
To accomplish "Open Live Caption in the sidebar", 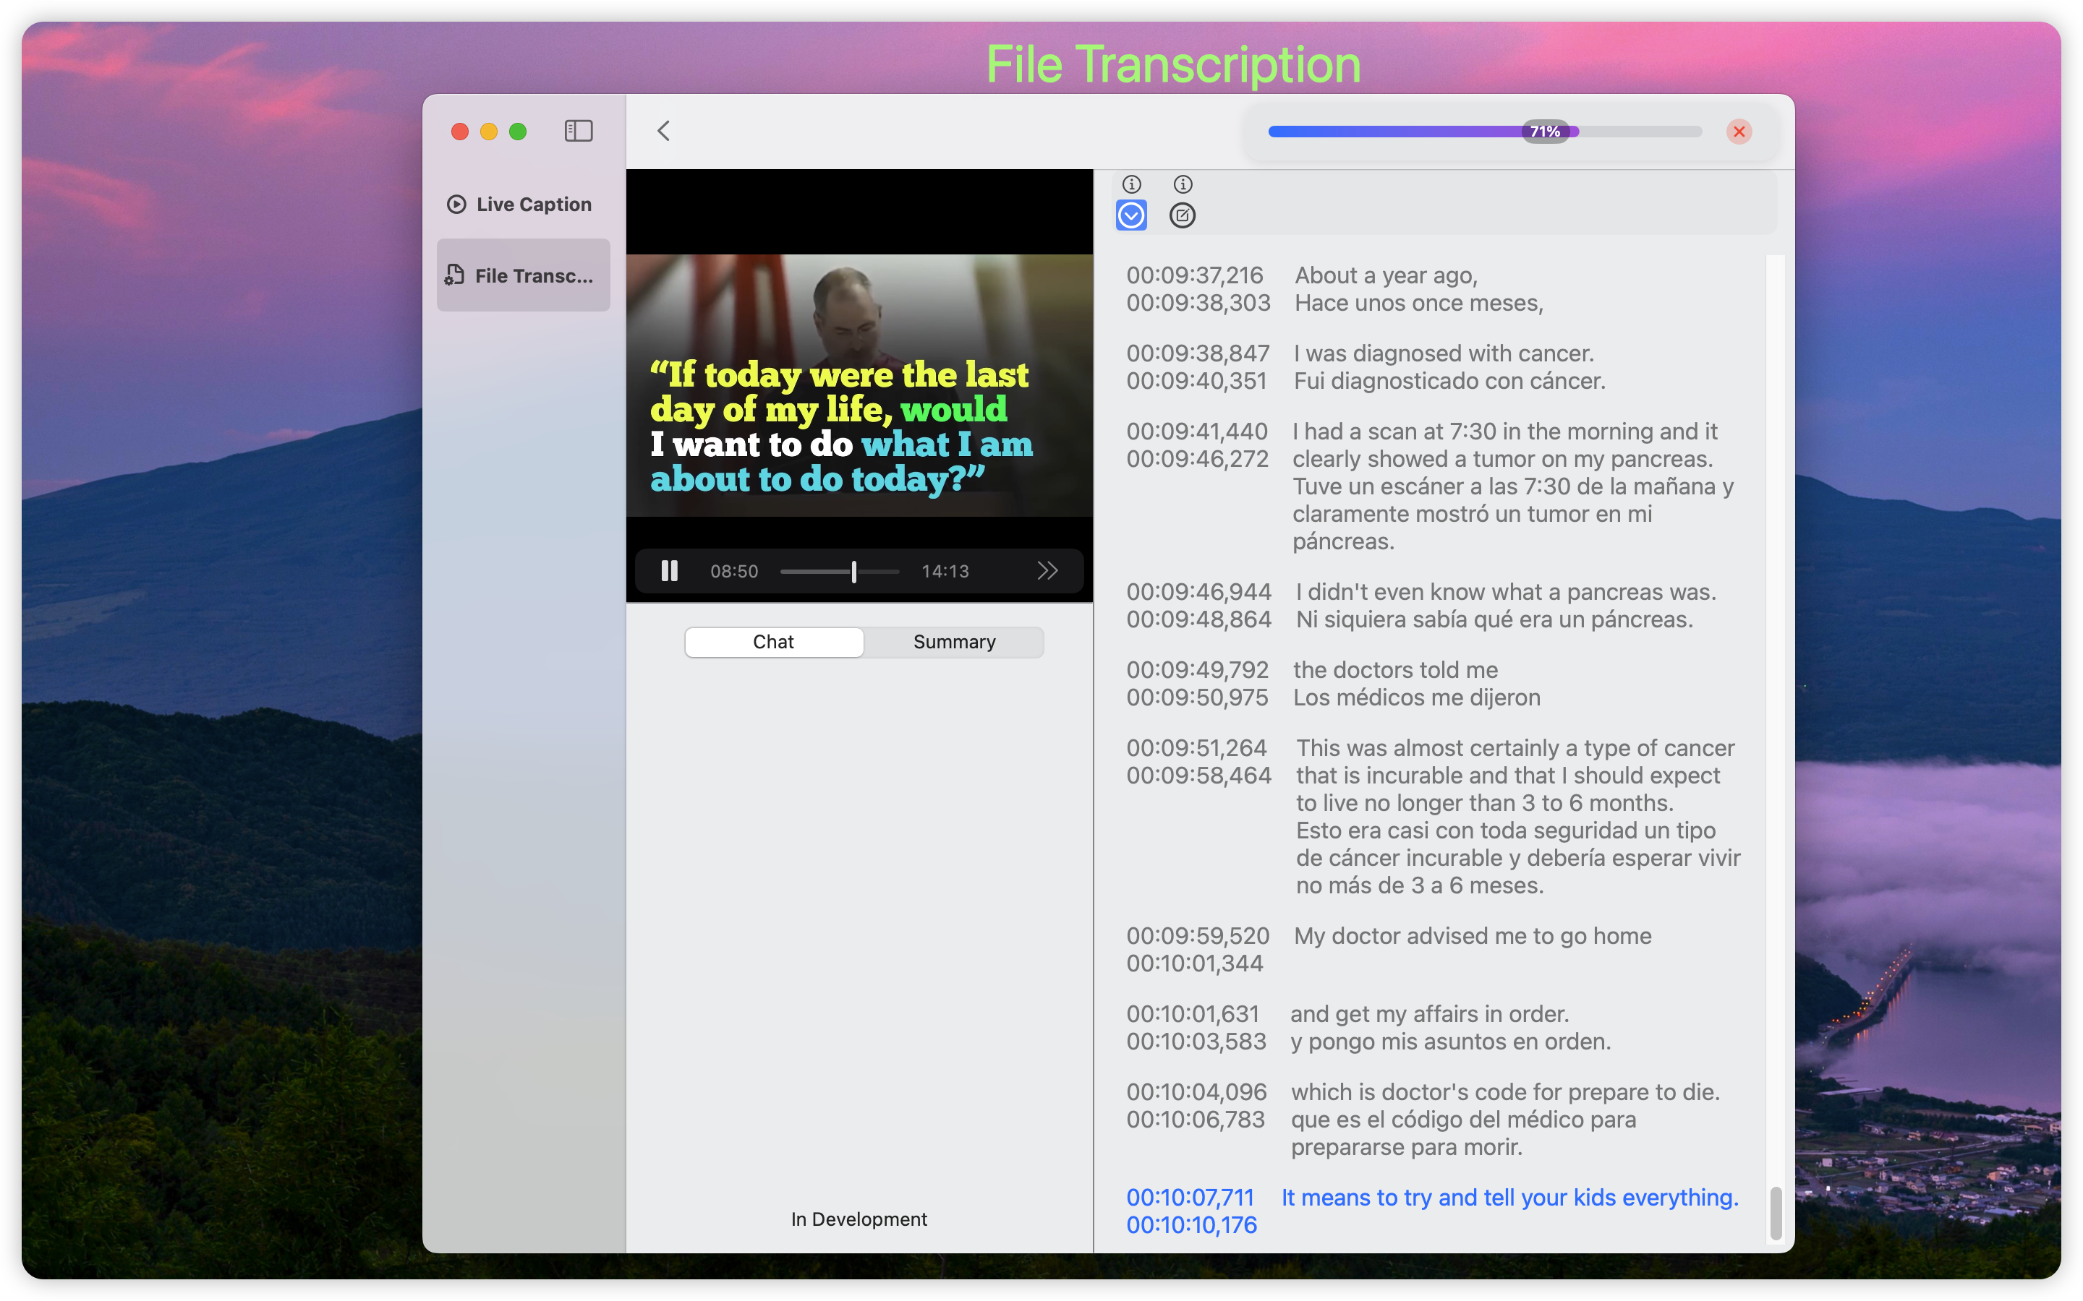I will pyautogui.click(x=524, y=204).
